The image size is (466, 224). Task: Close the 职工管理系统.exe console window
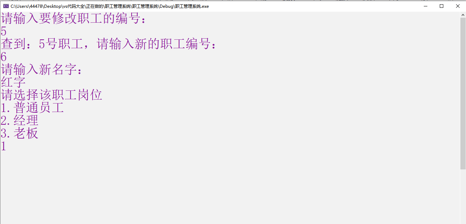(457, 6)
